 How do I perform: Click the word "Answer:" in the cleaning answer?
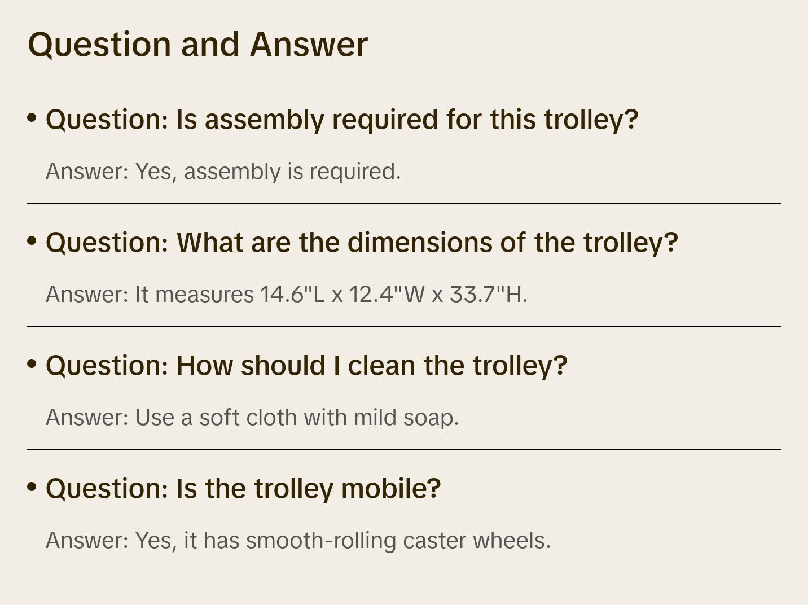tap(87, 418)
